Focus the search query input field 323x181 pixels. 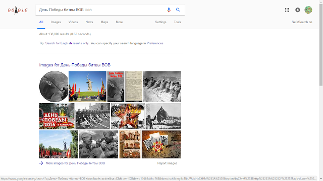point(101,10)
